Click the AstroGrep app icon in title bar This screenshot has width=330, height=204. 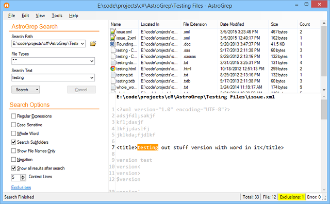[x=7, y=5]
